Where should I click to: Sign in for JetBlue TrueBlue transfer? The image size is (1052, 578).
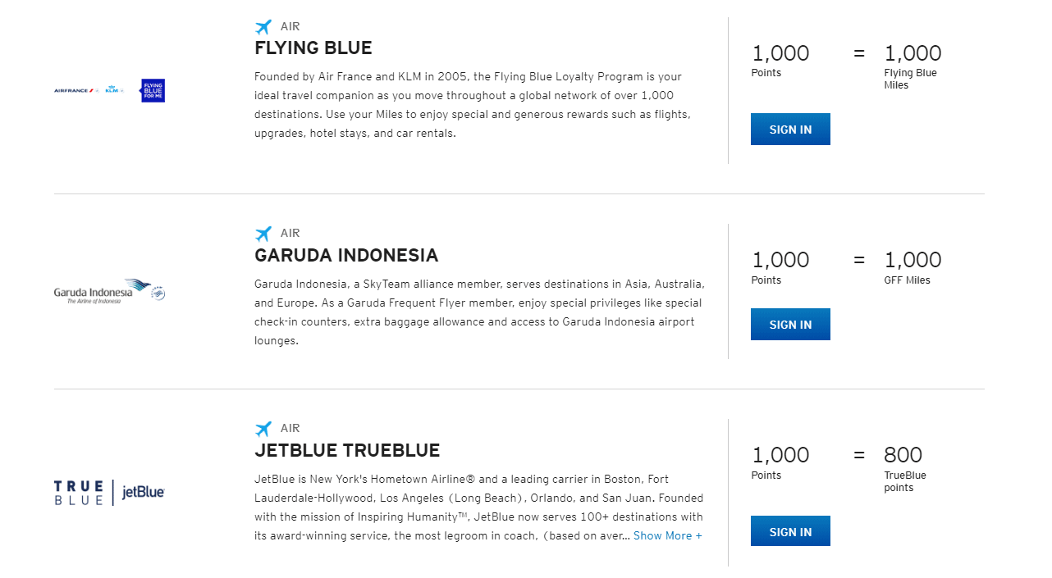click(790, 531)
